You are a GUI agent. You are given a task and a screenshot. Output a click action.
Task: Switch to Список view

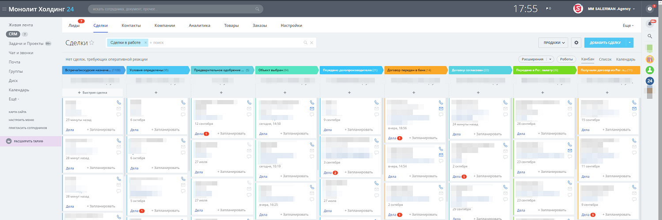click(605, 59)
